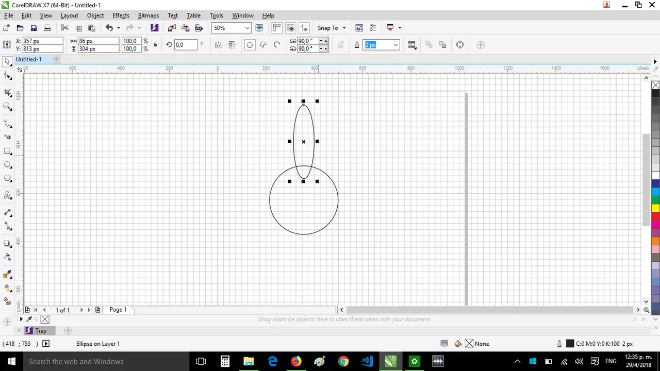Choose the Pie shape mode button
The image size is (660, 371).
point(263,45)
